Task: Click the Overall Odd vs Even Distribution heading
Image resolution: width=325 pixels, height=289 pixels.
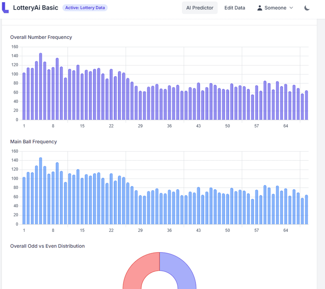Action: [47, 246]
